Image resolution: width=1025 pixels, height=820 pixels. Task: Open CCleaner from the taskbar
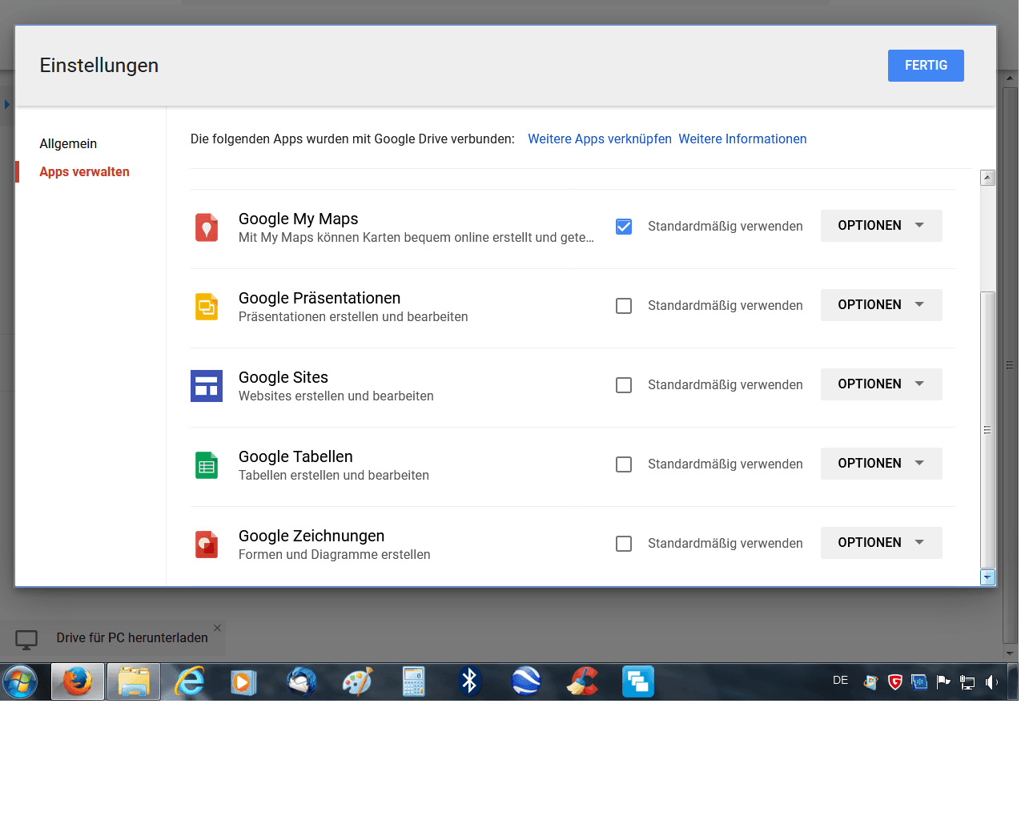pos(582,682)
